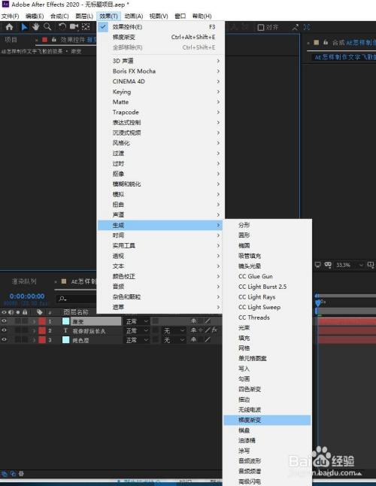Open blend mode dropdown 正常 for layer 纯色层
This screenshot has height=486, width=376.
tap(137, 340)
